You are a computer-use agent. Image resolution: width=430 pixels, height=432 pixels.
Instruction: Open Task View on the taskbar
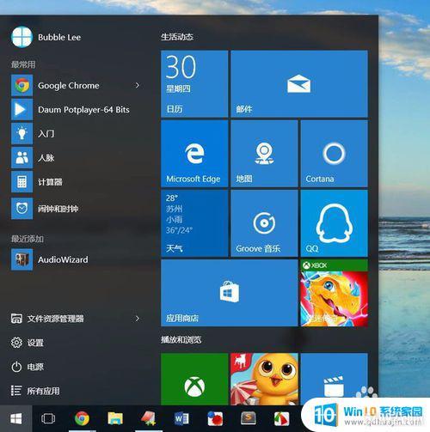[x=48, y=418]
